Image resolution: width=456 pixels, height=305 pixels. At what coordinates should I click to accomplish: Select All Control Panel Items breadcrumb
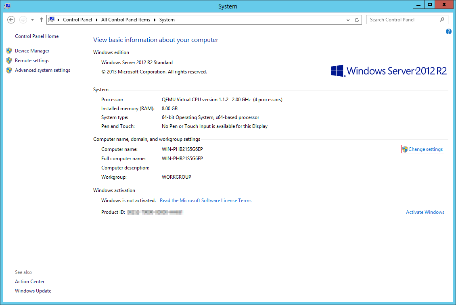(126, 20)
